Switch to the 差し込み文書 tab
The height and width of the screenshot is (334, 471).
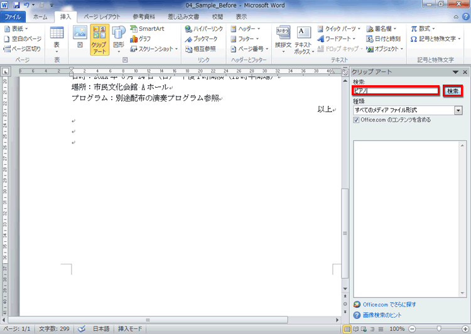click(183, 17)
